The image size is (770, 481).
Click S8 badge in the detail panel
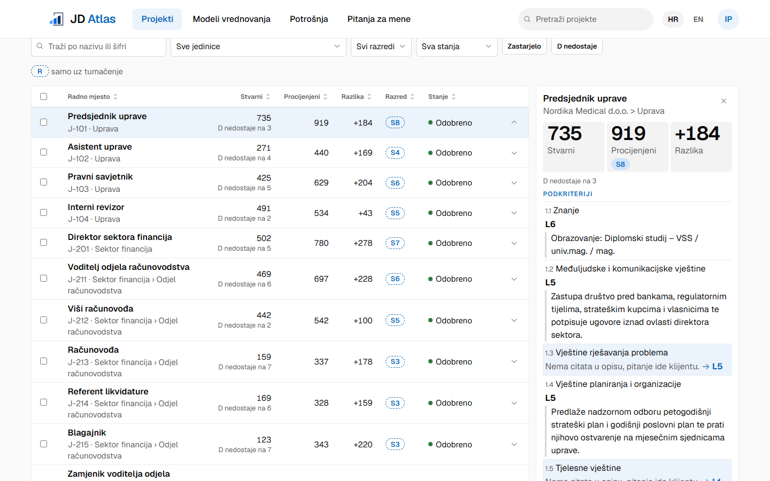620,164
